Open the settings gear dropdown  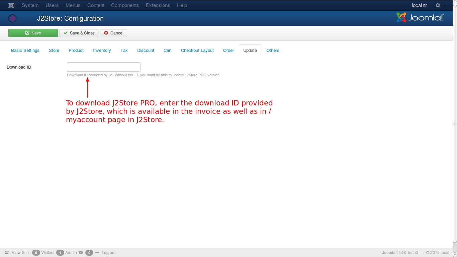coord(440,5)
